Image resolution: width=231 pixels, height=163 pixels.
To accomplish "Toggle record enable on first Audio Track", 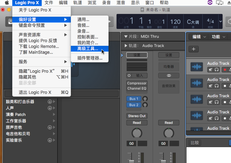I will (x=225, y=70).
